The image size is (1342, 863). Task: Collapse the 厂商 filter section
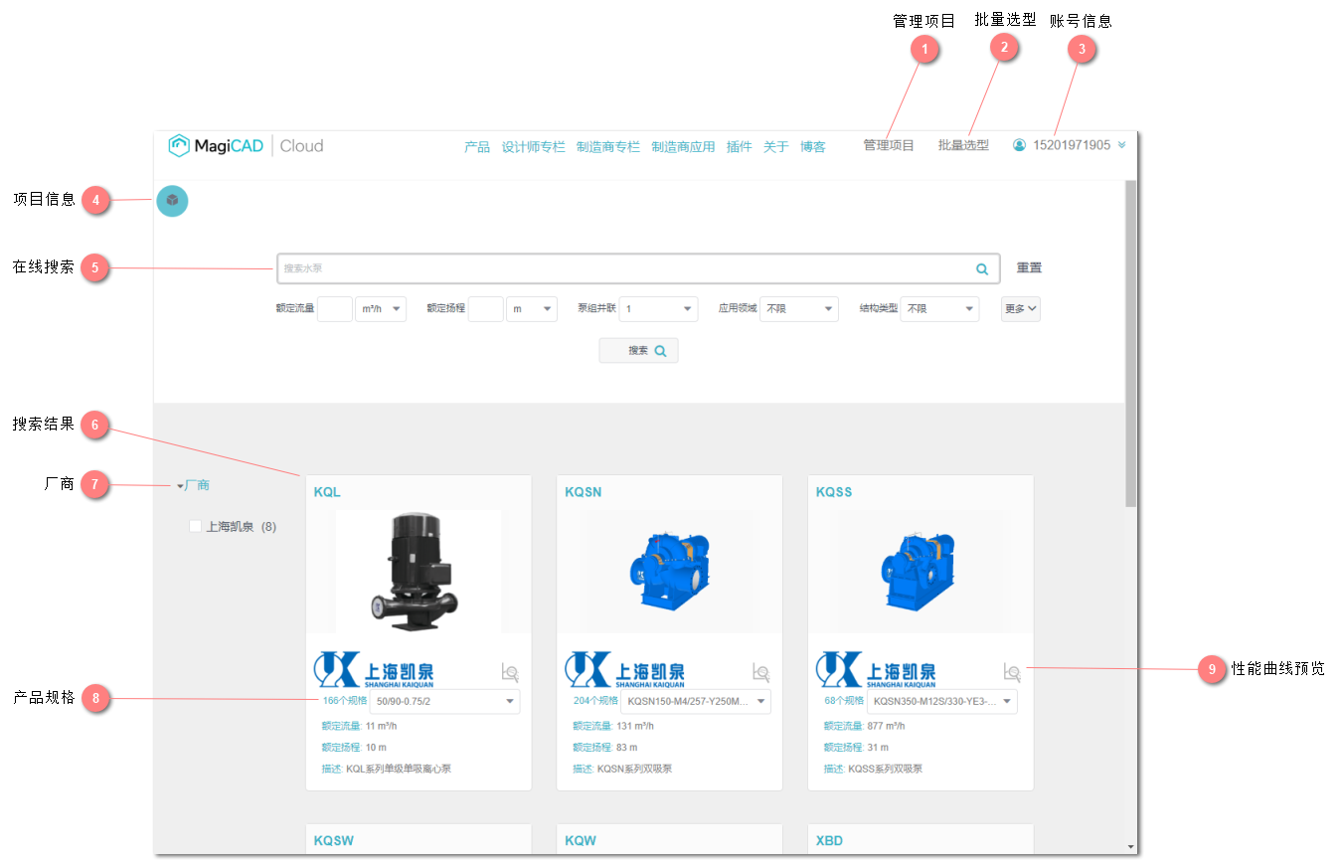click(194, 486)
